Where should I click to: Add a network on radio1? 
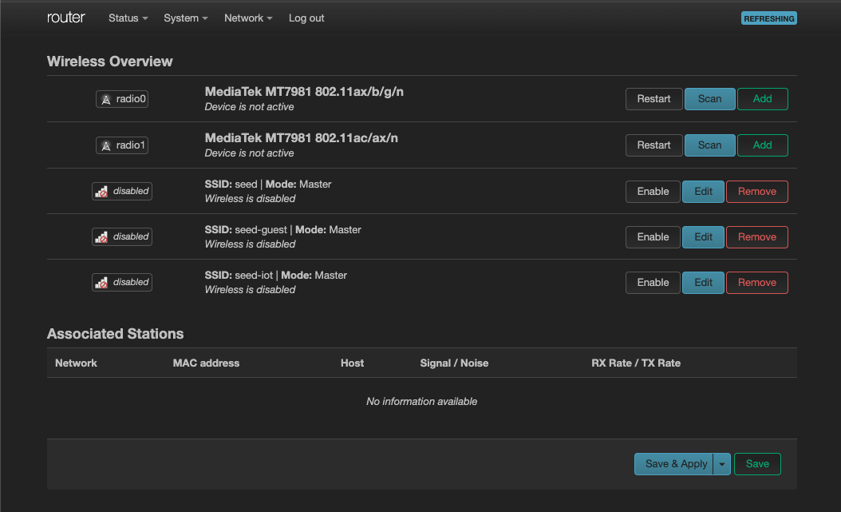[x=762, y=145]
